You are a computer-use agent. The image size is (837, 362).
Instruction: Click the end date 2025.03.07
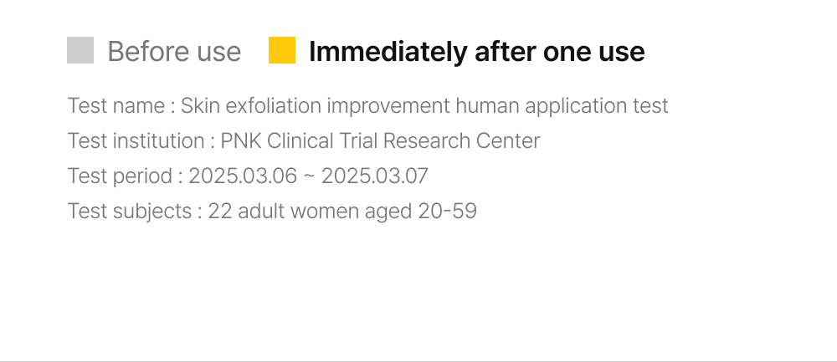pyautogui.click(x=375, y=176)
